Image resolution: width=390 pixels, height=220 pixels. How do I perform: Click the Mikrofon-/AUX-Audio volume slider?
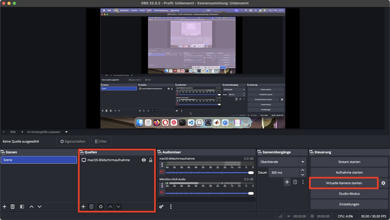tap(208, 193)
